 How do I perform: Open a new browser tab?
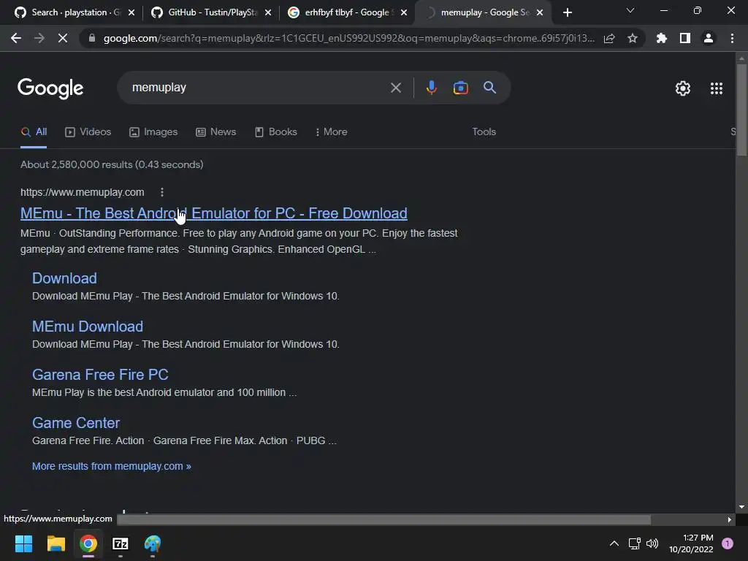click(x=567, y=12)
